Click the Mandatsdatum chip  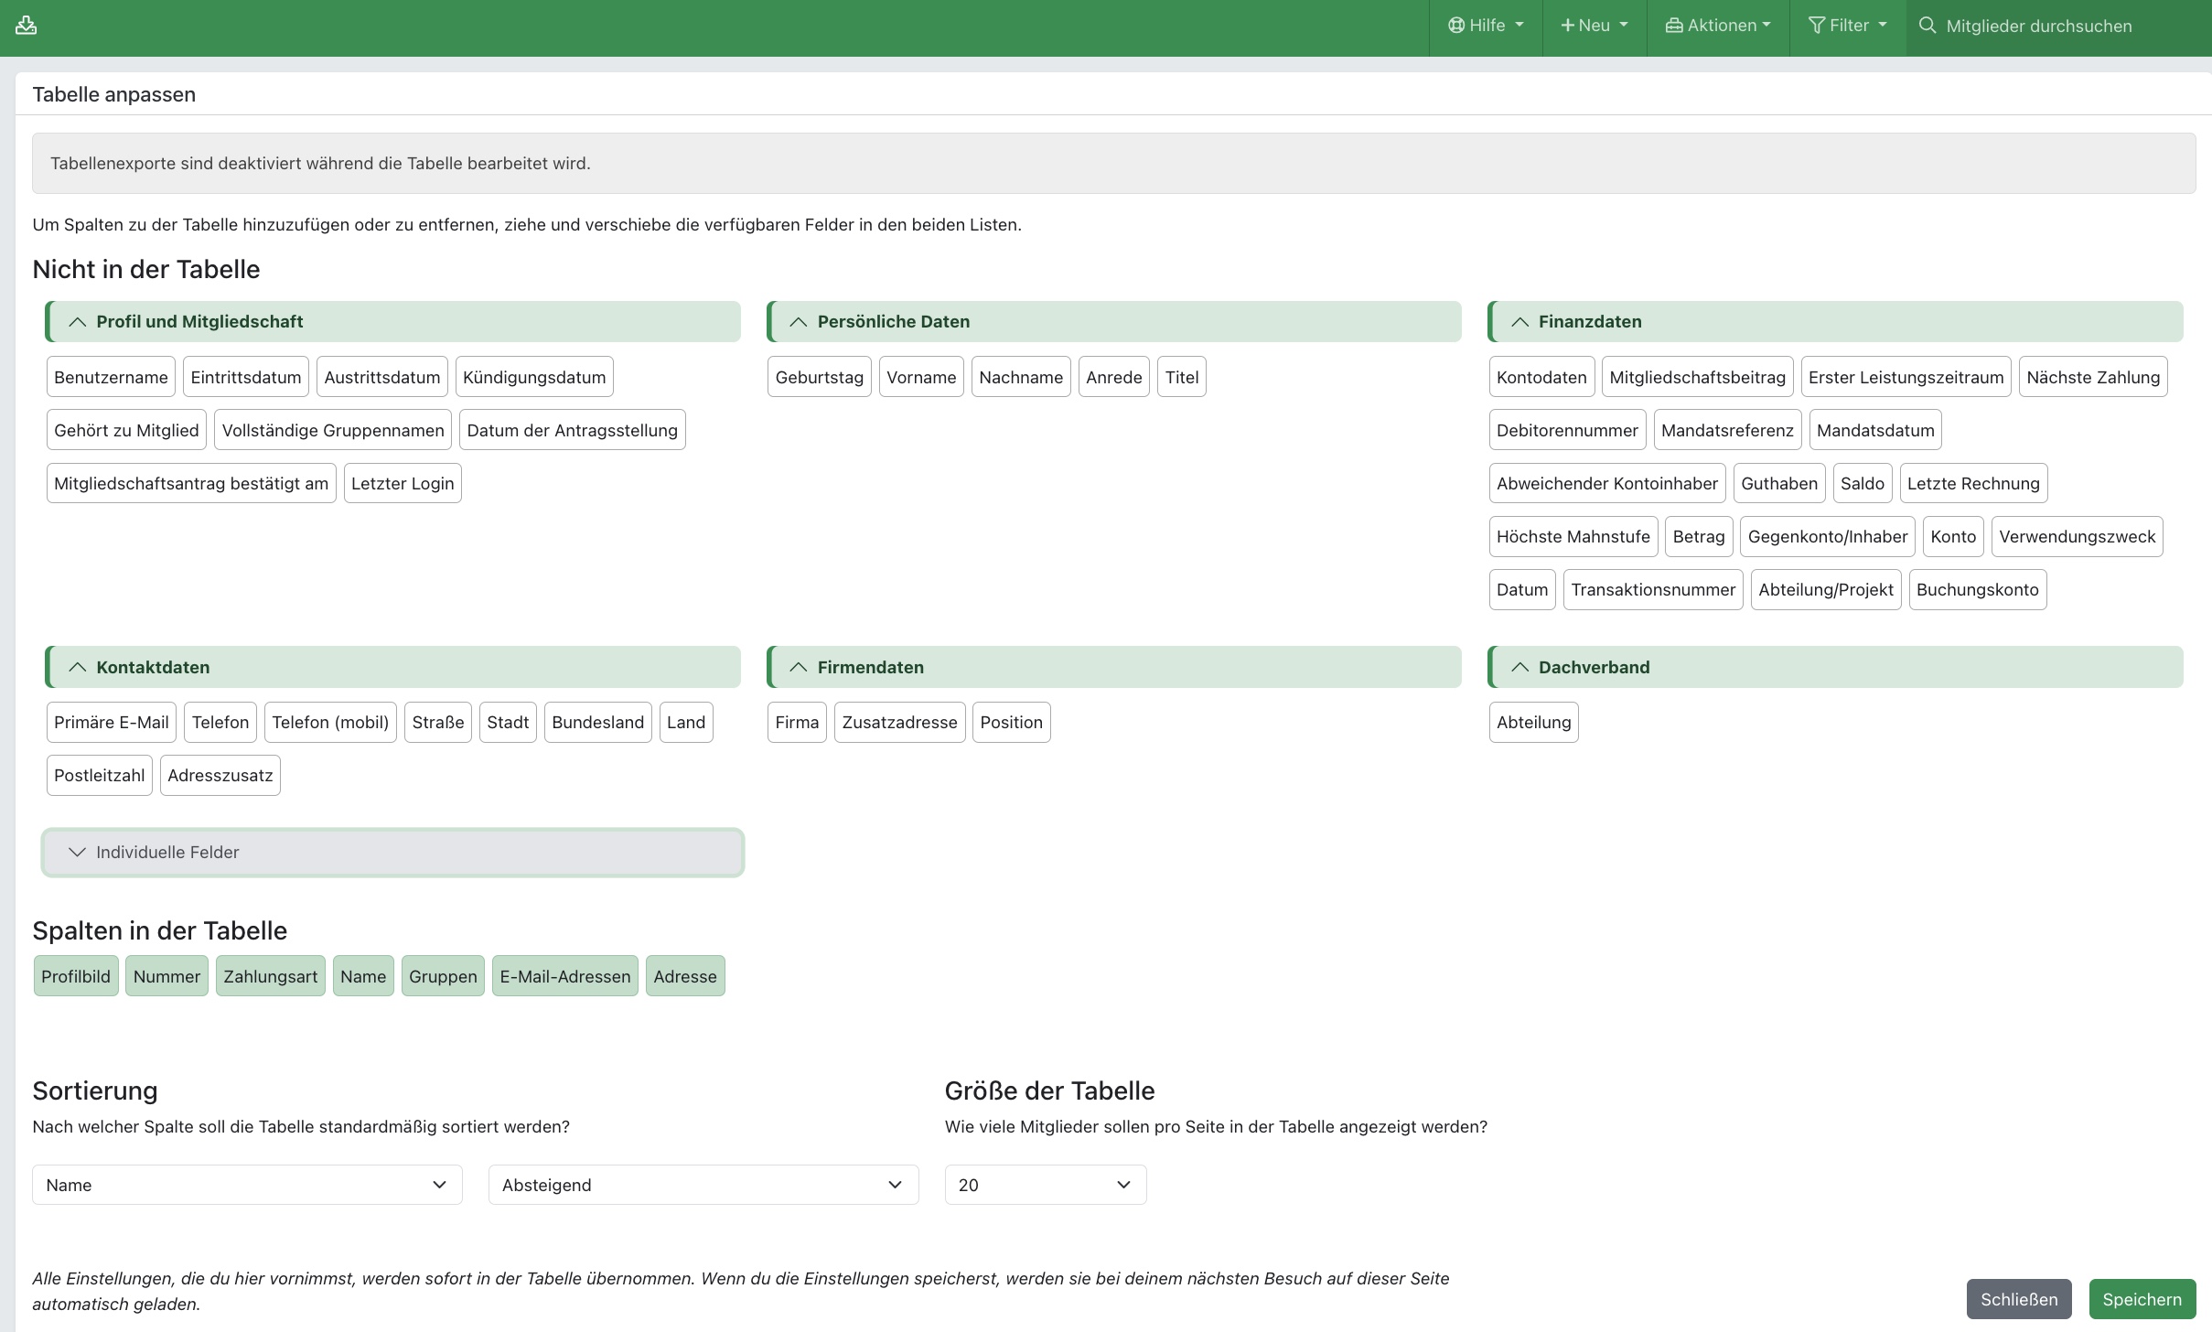point(1875,430)
